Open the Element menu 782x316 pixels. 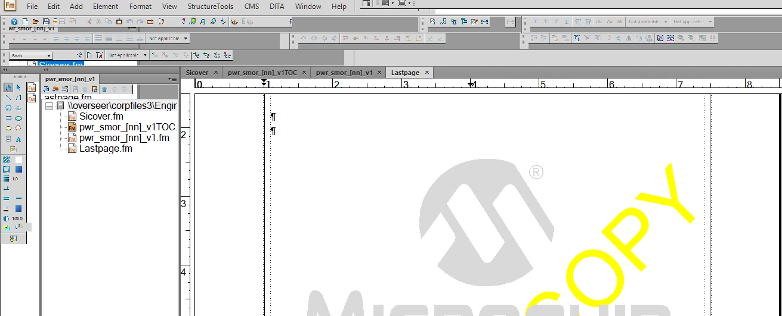coord(106,7)
